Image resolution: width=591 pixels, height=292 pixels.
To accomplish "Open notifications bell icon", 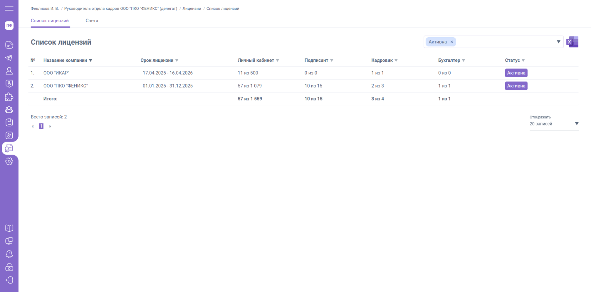I will click(x=9, y=254).
